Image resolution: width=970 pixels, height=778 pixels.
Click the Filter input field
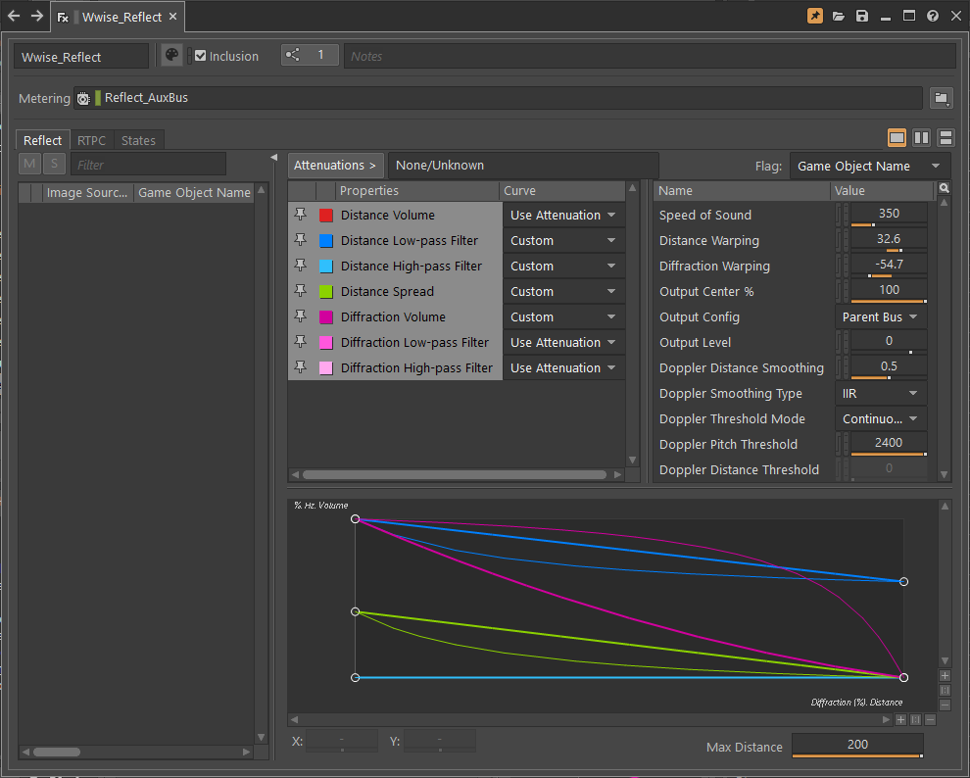(149, 165)
